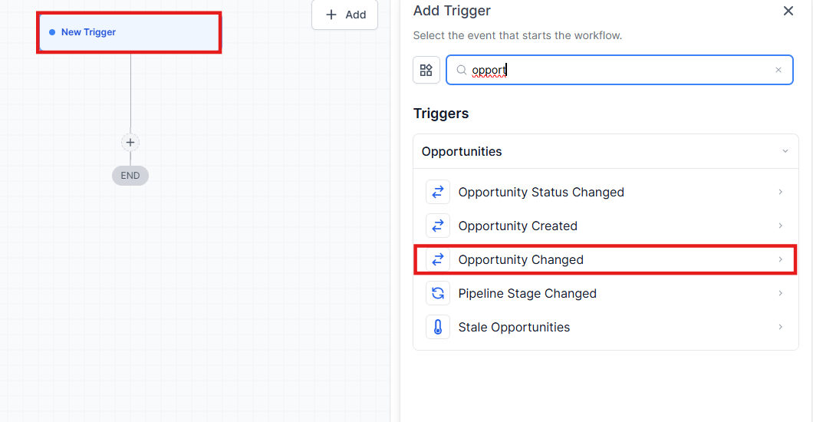This screenshot has height=422, width=813.
Task: Collapse the Opportunities section
Action: [785, 151]
